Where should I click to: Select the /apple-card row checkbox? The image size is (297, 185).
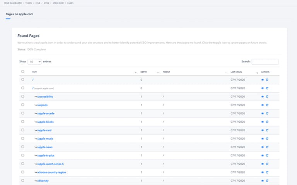[x=23, y=130]
